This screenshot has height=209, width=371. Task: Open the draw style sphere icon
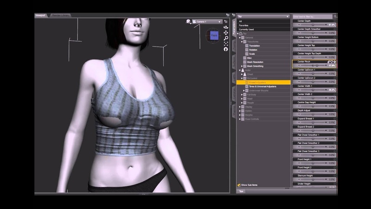click(188, 21)
